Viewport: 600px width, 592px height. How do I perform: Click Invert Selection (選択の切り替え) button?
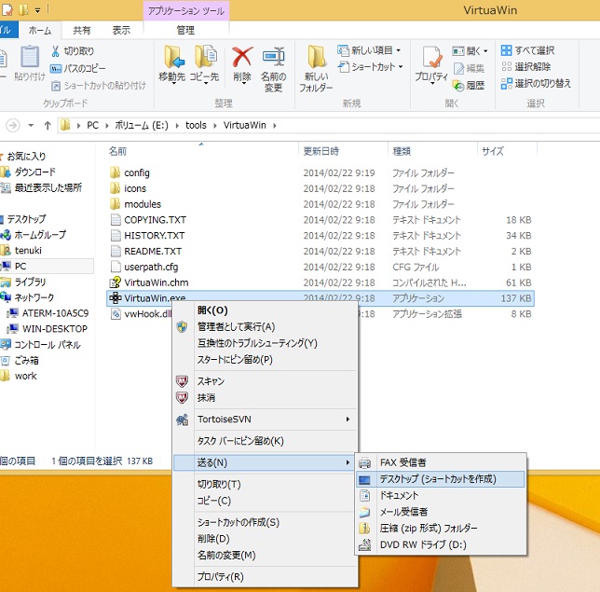click(x=536, y=83)
